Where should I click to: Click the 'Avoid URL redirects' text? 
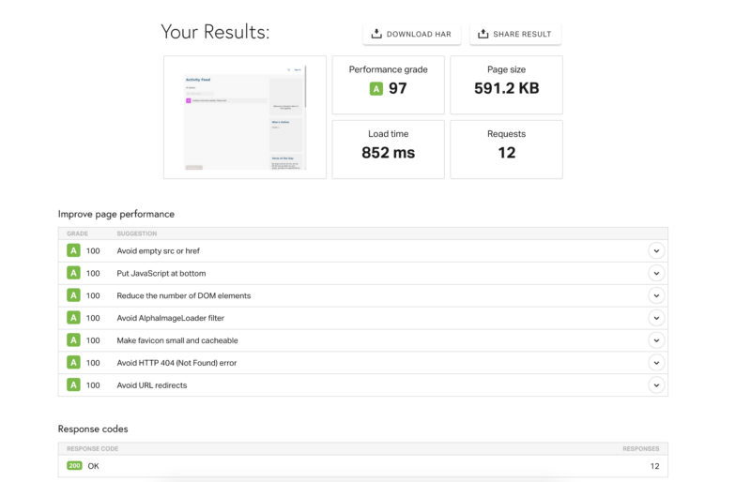click(x=152, y=385)
